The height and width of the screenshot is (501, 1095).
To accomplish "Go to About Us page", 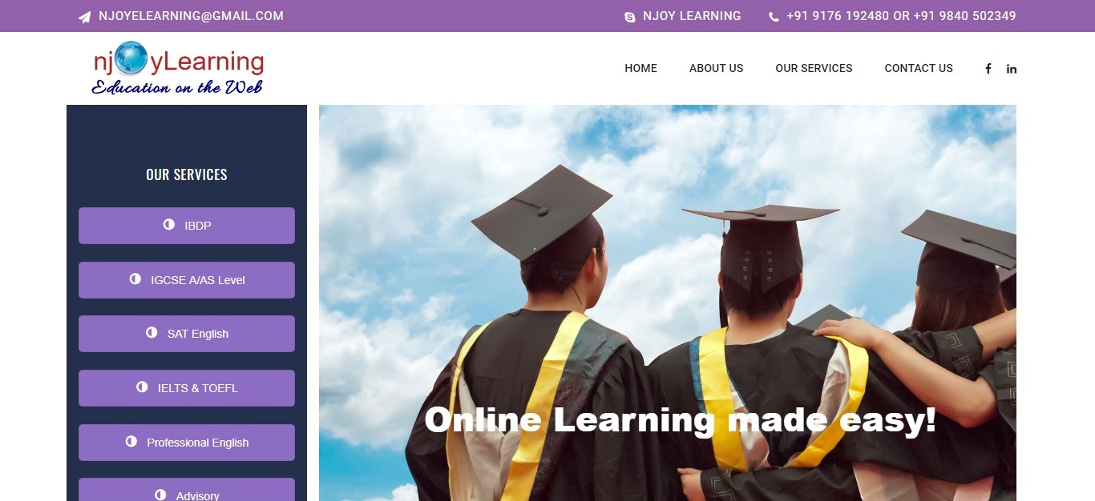I will [716, 68].
